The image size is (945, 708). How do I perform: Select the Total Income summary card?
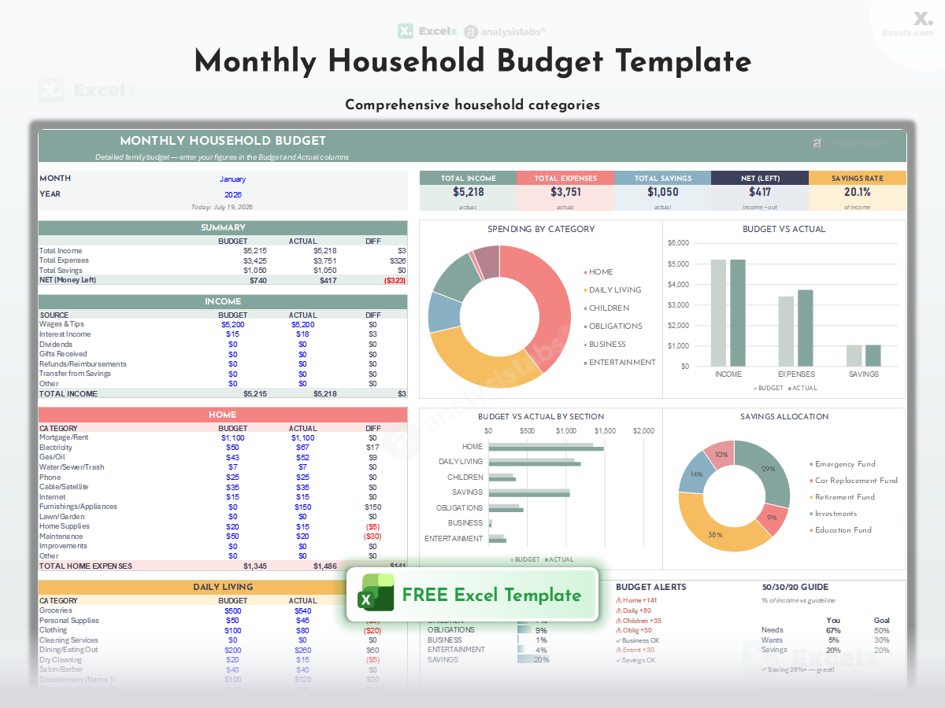[x=468, y=191]
